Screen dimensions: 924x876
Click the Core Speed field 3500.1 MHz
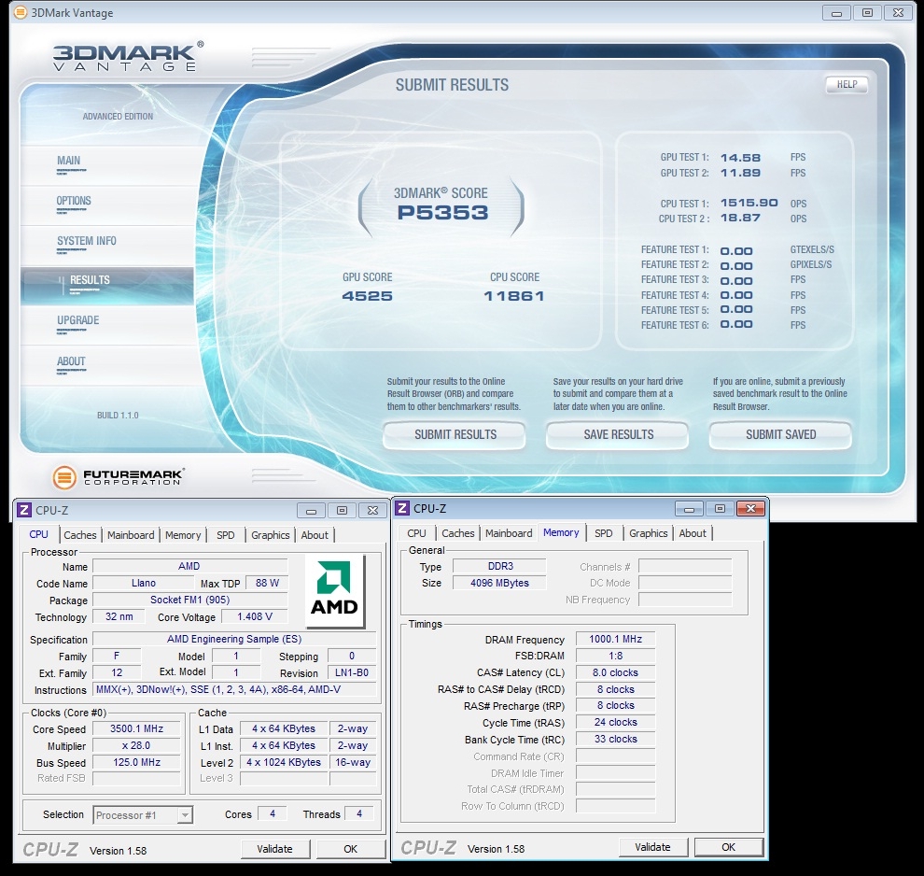click(x=136, y=728)
